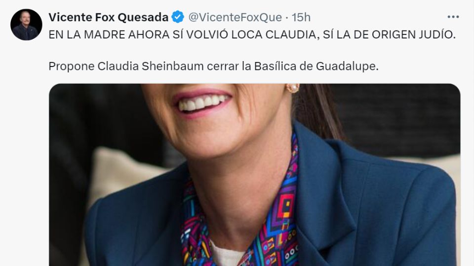Screen dimensions: 474x266
Task: Click the pearl earring in the photo
Action: [x=293, y=88]
